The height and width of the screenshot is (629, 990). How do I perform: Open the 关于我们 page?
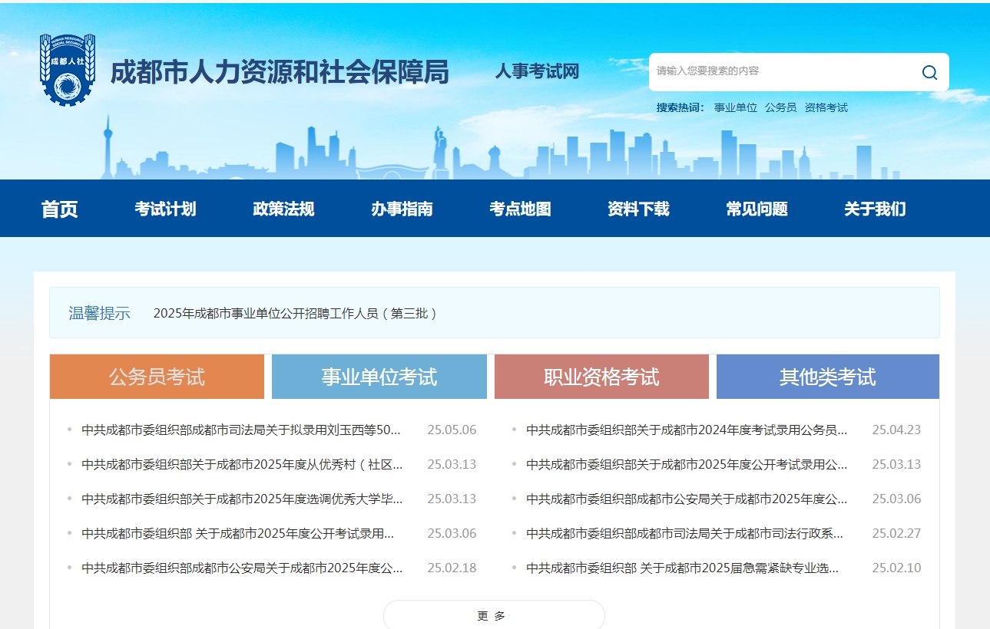(873, 209)
